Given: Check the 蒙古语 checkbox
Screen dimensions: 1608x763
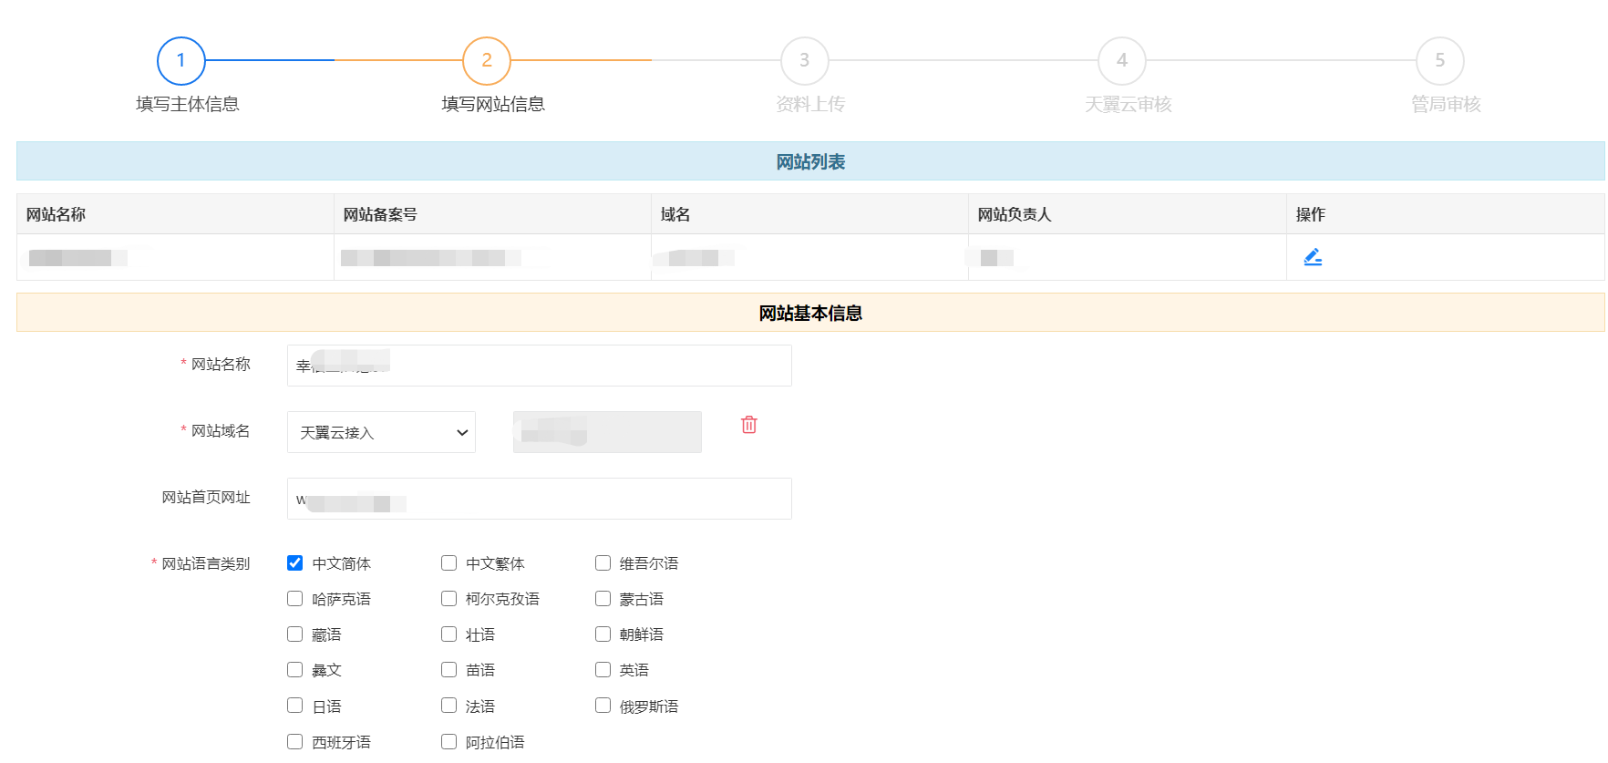Looking at the screenshot, I should pyautogui.click(x=603, y=599).
